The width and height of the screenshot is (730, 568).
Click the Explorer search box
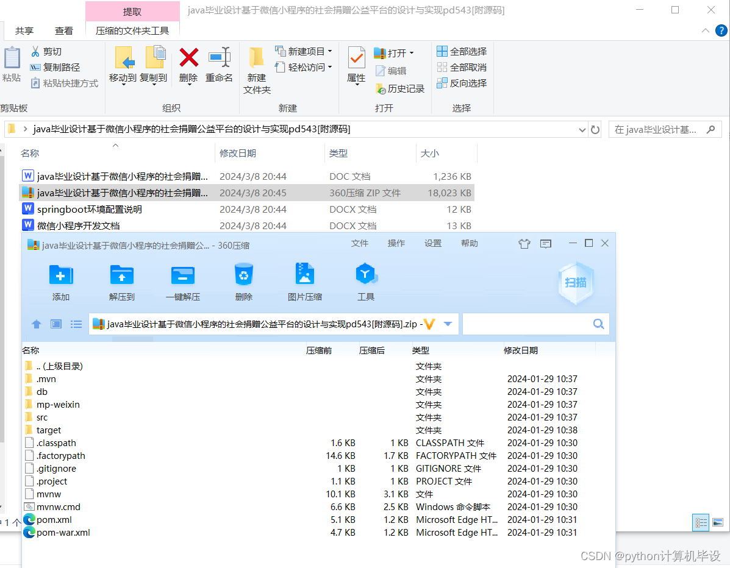665,129
